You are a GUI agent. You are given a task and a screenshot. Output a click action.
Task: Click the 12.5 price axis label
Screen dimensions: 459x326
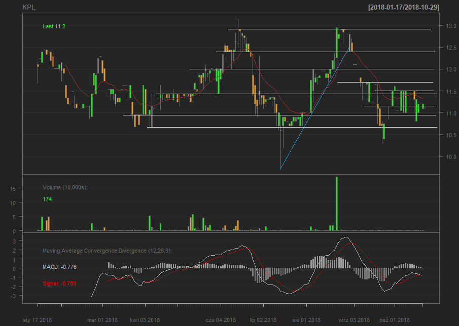tap(451, 48)
